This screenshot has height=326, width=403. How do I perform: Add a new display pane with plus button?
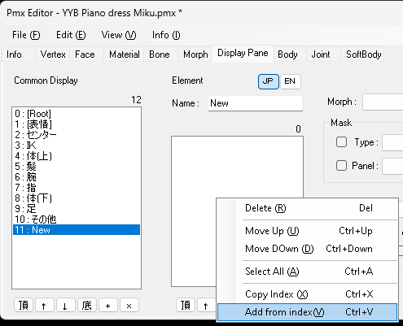(108, 306)
